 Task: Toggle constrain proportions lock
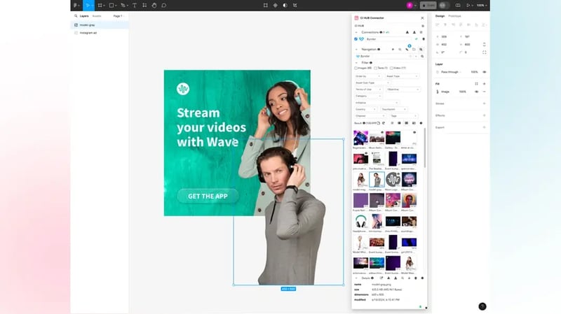[x=485, y=45]
